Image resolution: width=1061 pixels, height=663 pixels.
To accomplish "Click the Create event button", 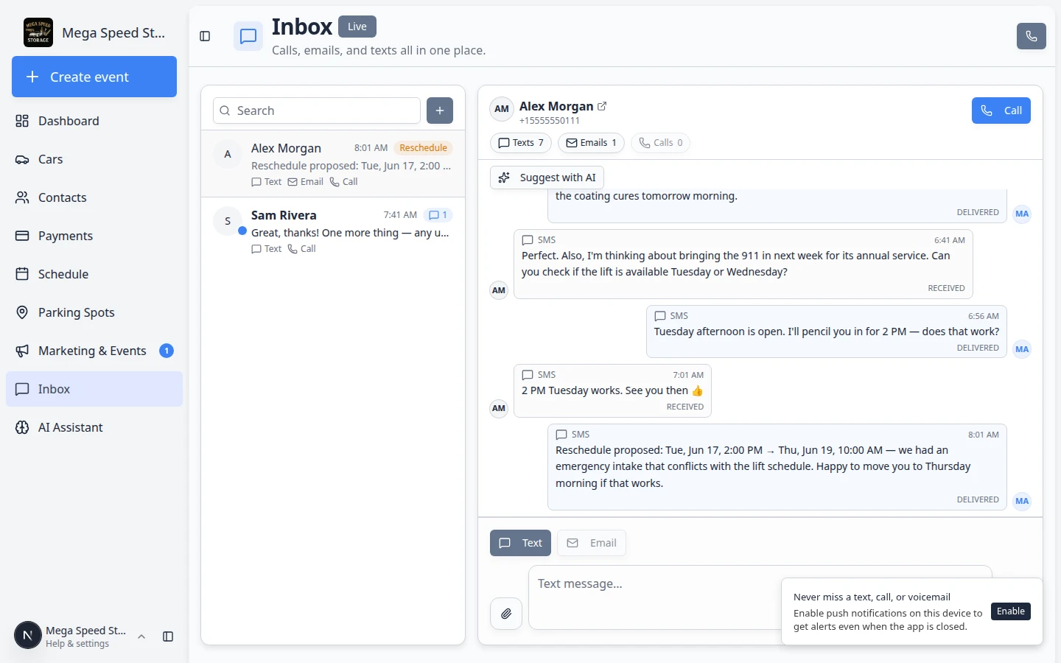I will (94, 77).
